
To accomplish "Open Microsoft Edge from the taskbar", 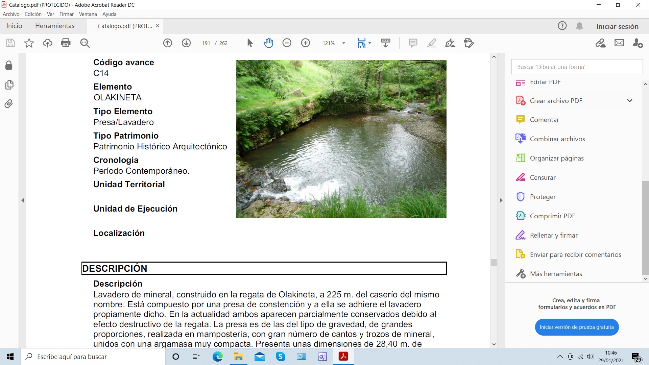I will click(x=218, y=357).
